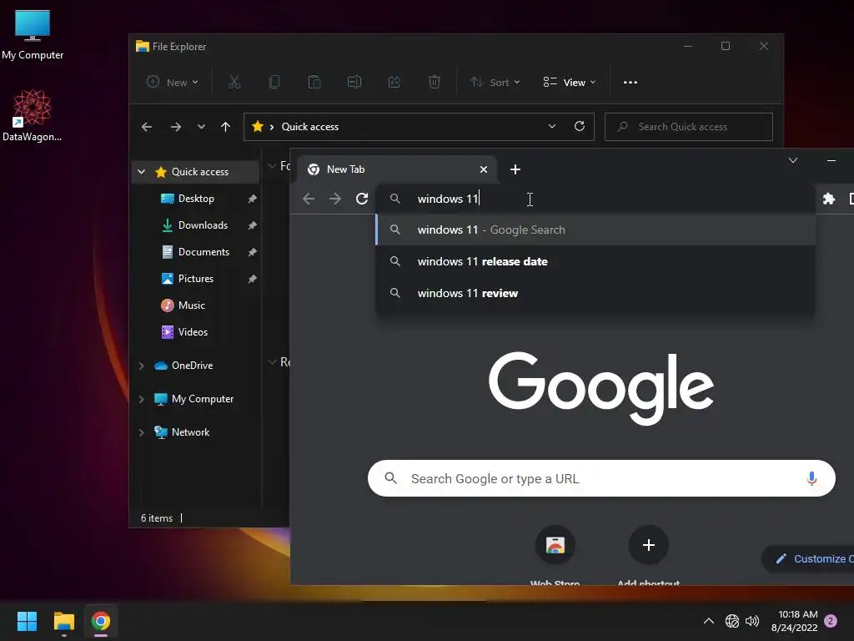Click the Rename icon in File Explorer toolbar

tap(354, 83)
